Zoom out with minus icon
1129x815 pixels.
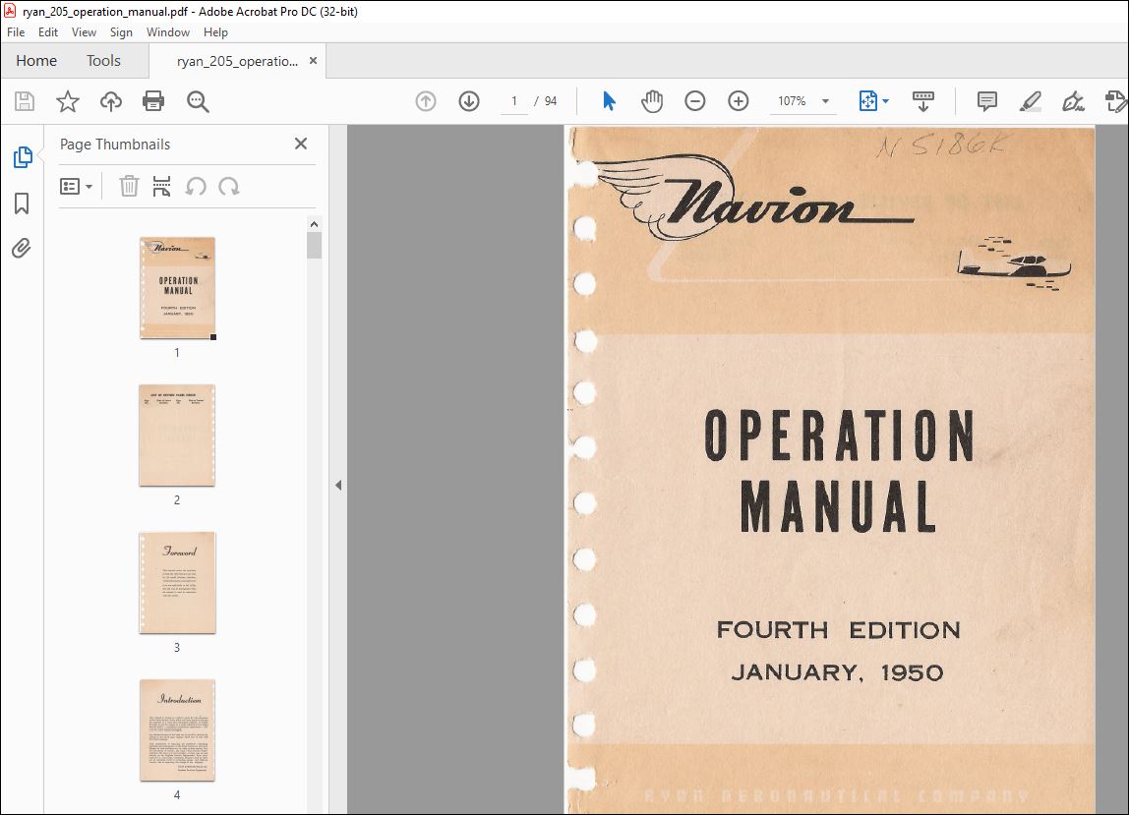point(695,101)
